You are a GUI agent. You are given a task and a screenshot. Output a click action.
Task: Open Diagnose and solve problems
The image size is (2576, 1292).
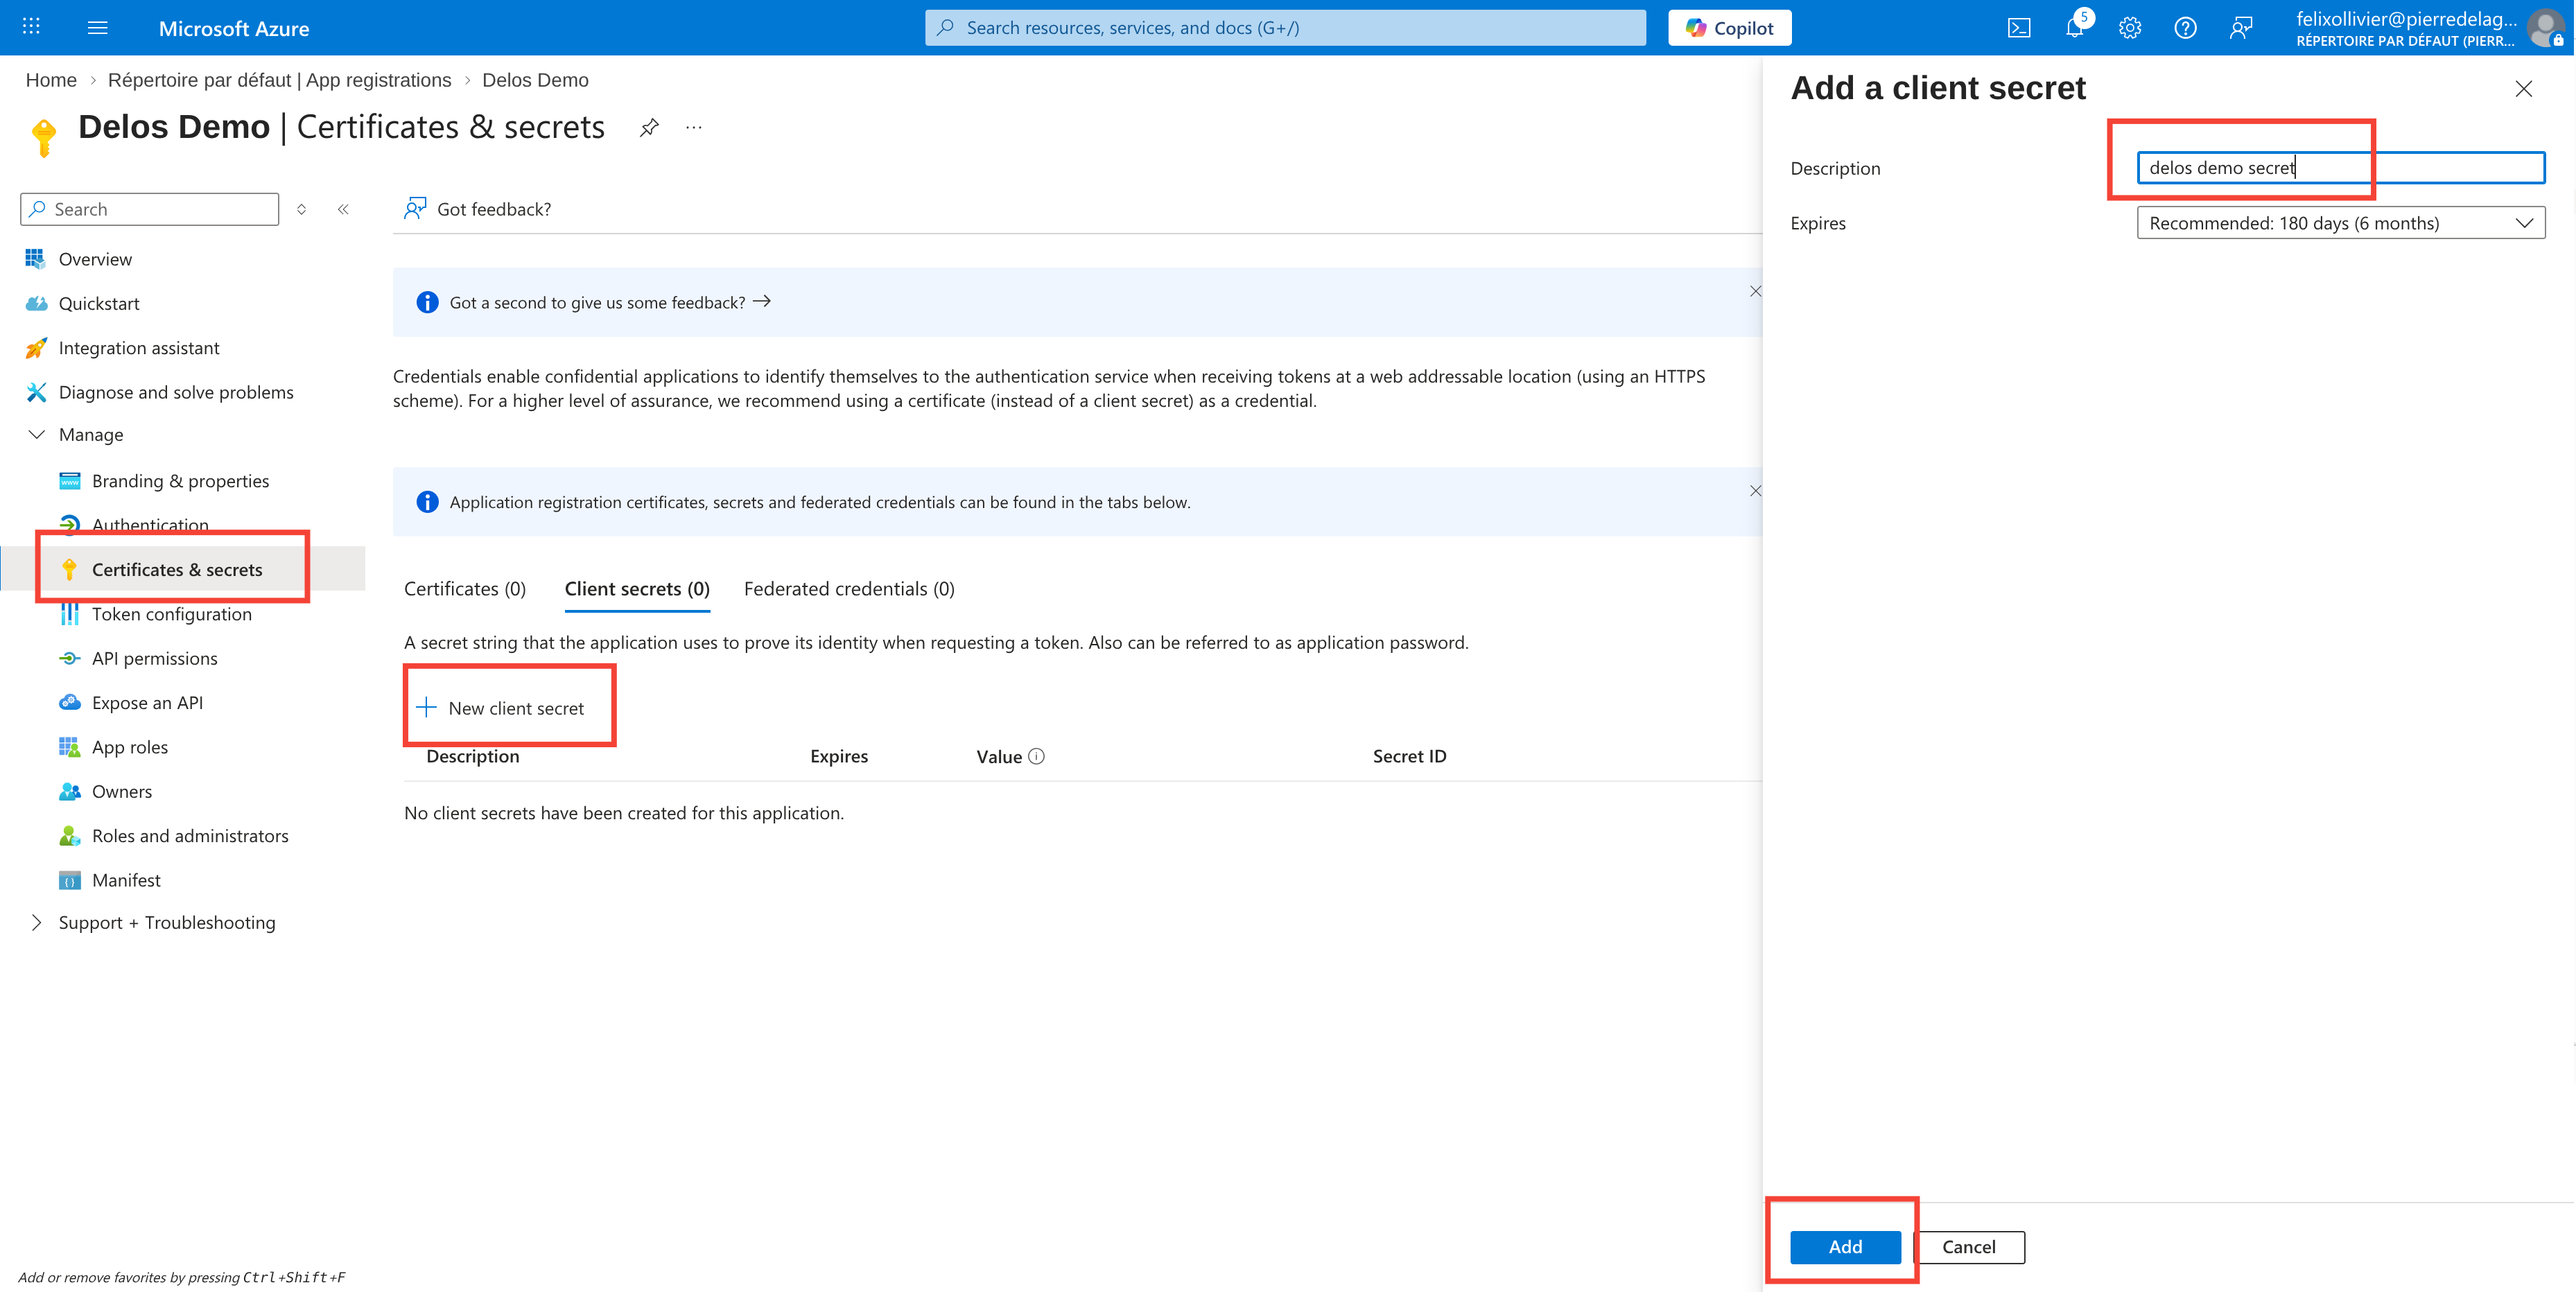pos(176,392)
